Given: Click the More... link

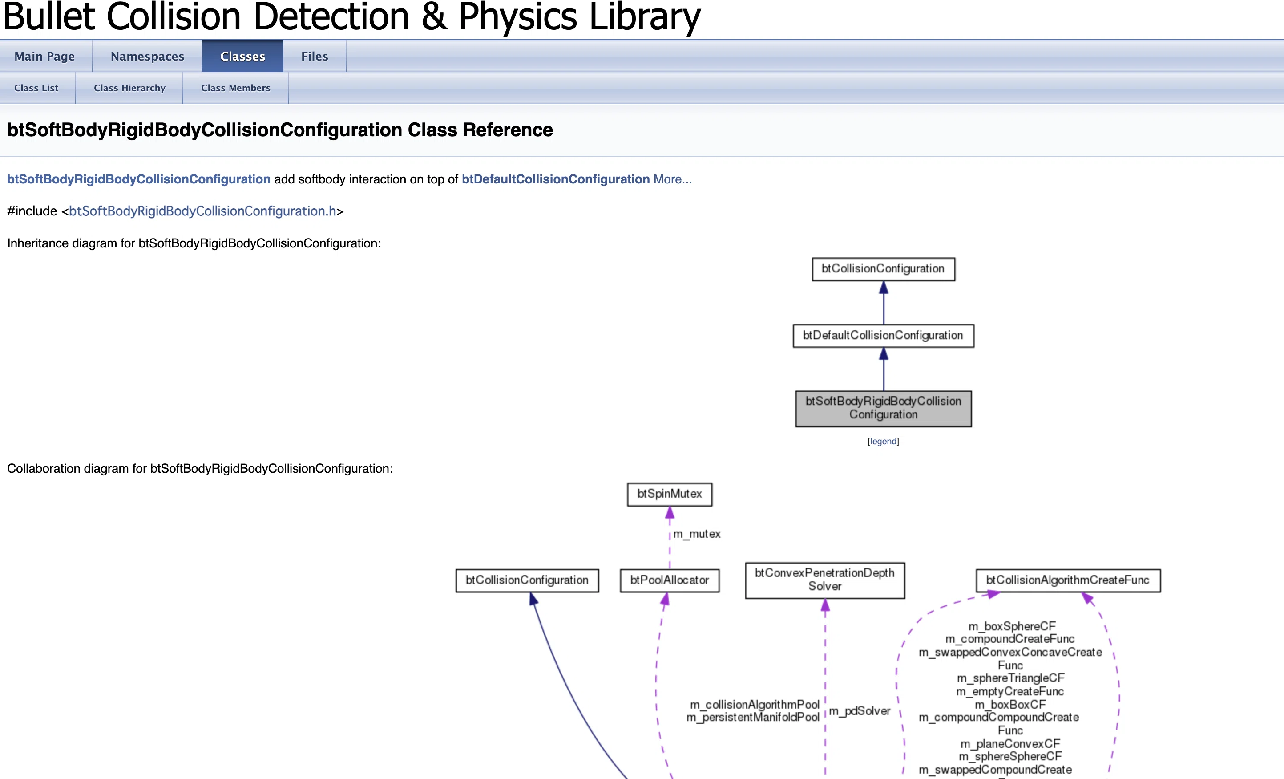Looking at the screenshot, I should point(673,179).
